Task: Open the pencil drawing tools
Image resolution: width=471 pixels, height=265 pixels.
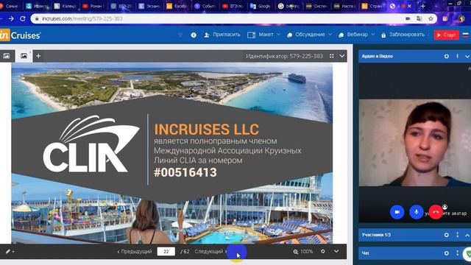Action: point(10,252)
